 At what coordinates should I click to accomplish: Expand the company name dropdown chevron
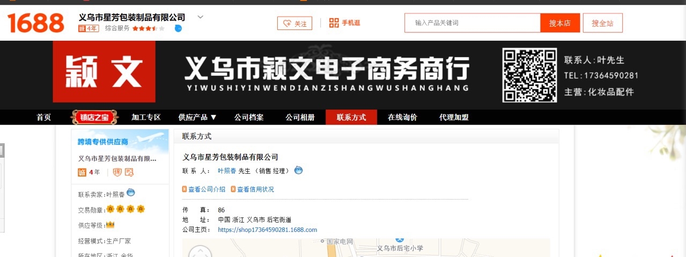[x=201, y=17]
